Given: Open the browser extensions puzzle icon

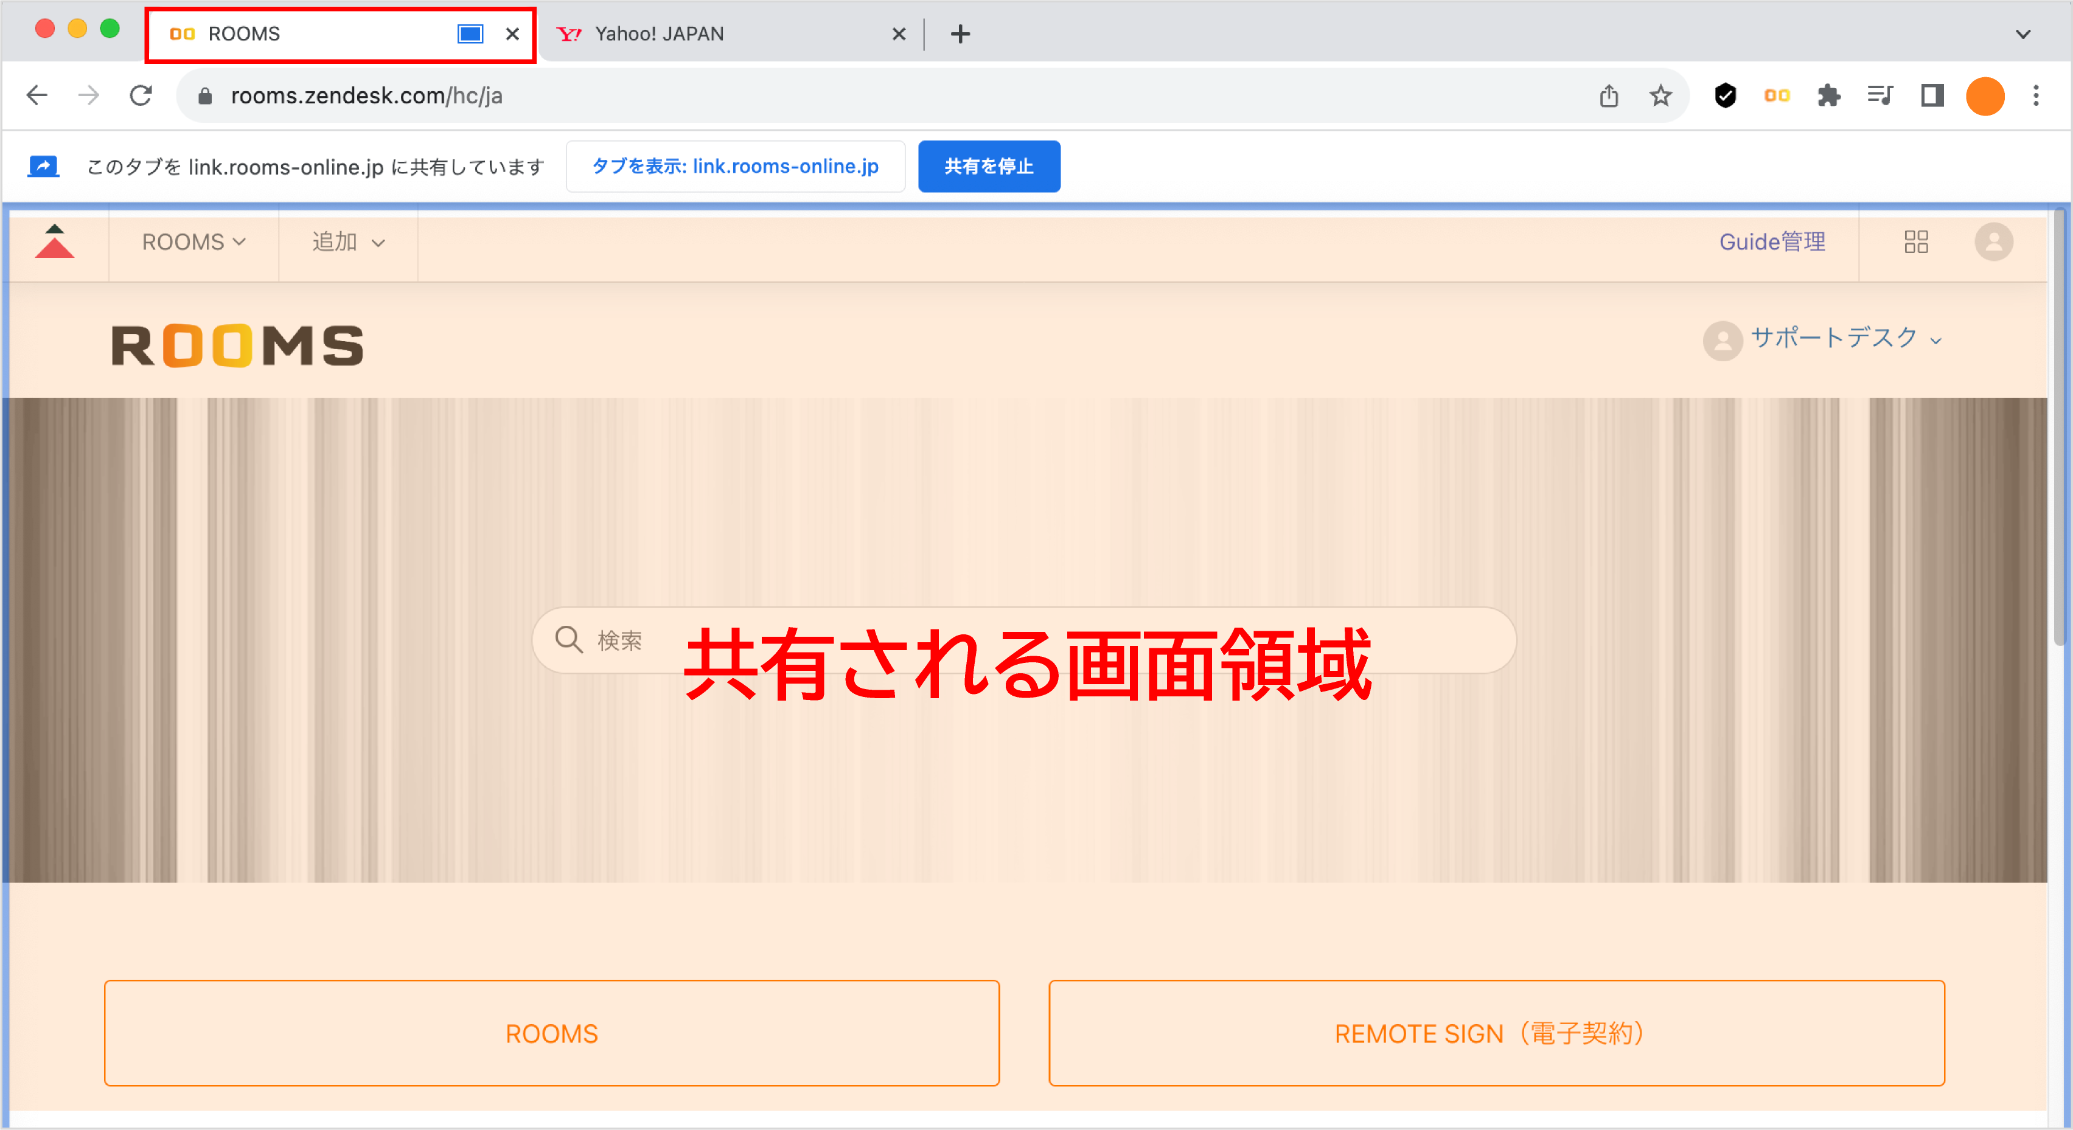Looking at the screenshot, I should click(1828, 95).
